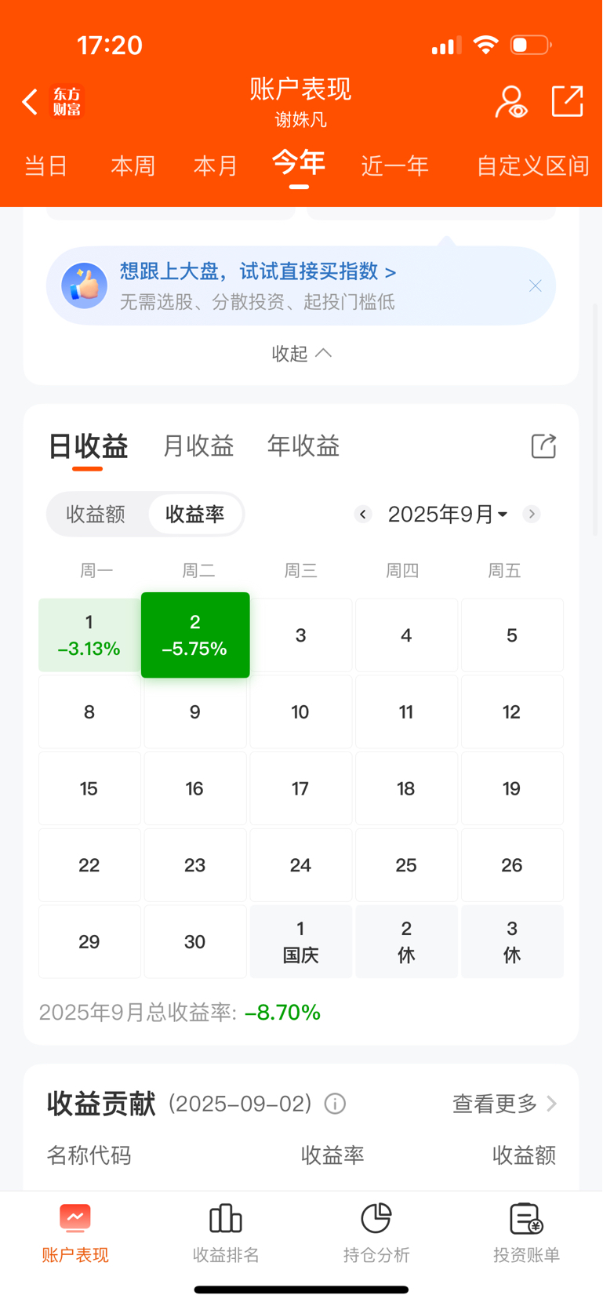Open 投资账单 bottom navigation icon
The width and height of the screenshot is (603, 1306).
click(x=526, y=1219)
